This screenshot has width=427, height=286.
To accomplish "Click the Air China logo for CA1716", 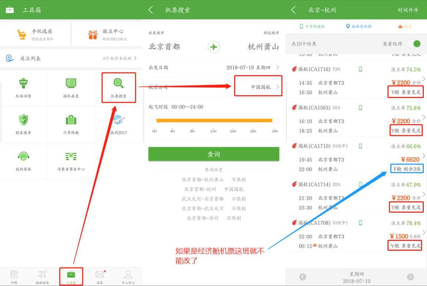I will pos(295,69).
